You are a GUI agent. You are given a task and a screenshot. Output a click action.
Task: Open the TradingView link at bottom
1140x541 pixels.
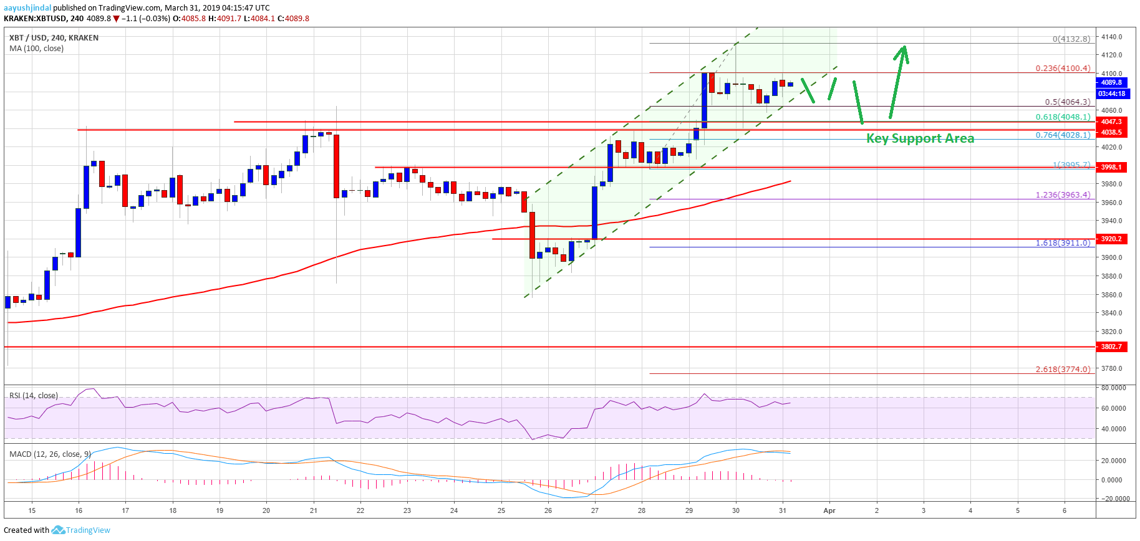click(88, 530)
